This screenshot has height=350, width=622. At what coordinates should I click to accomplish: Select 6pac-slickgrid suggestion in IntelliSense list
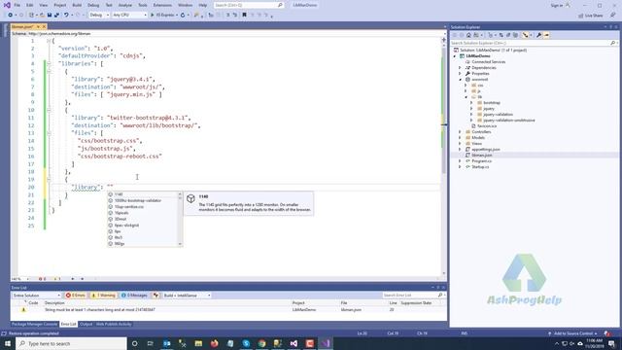pyautogui.click(x=126, y=226)
